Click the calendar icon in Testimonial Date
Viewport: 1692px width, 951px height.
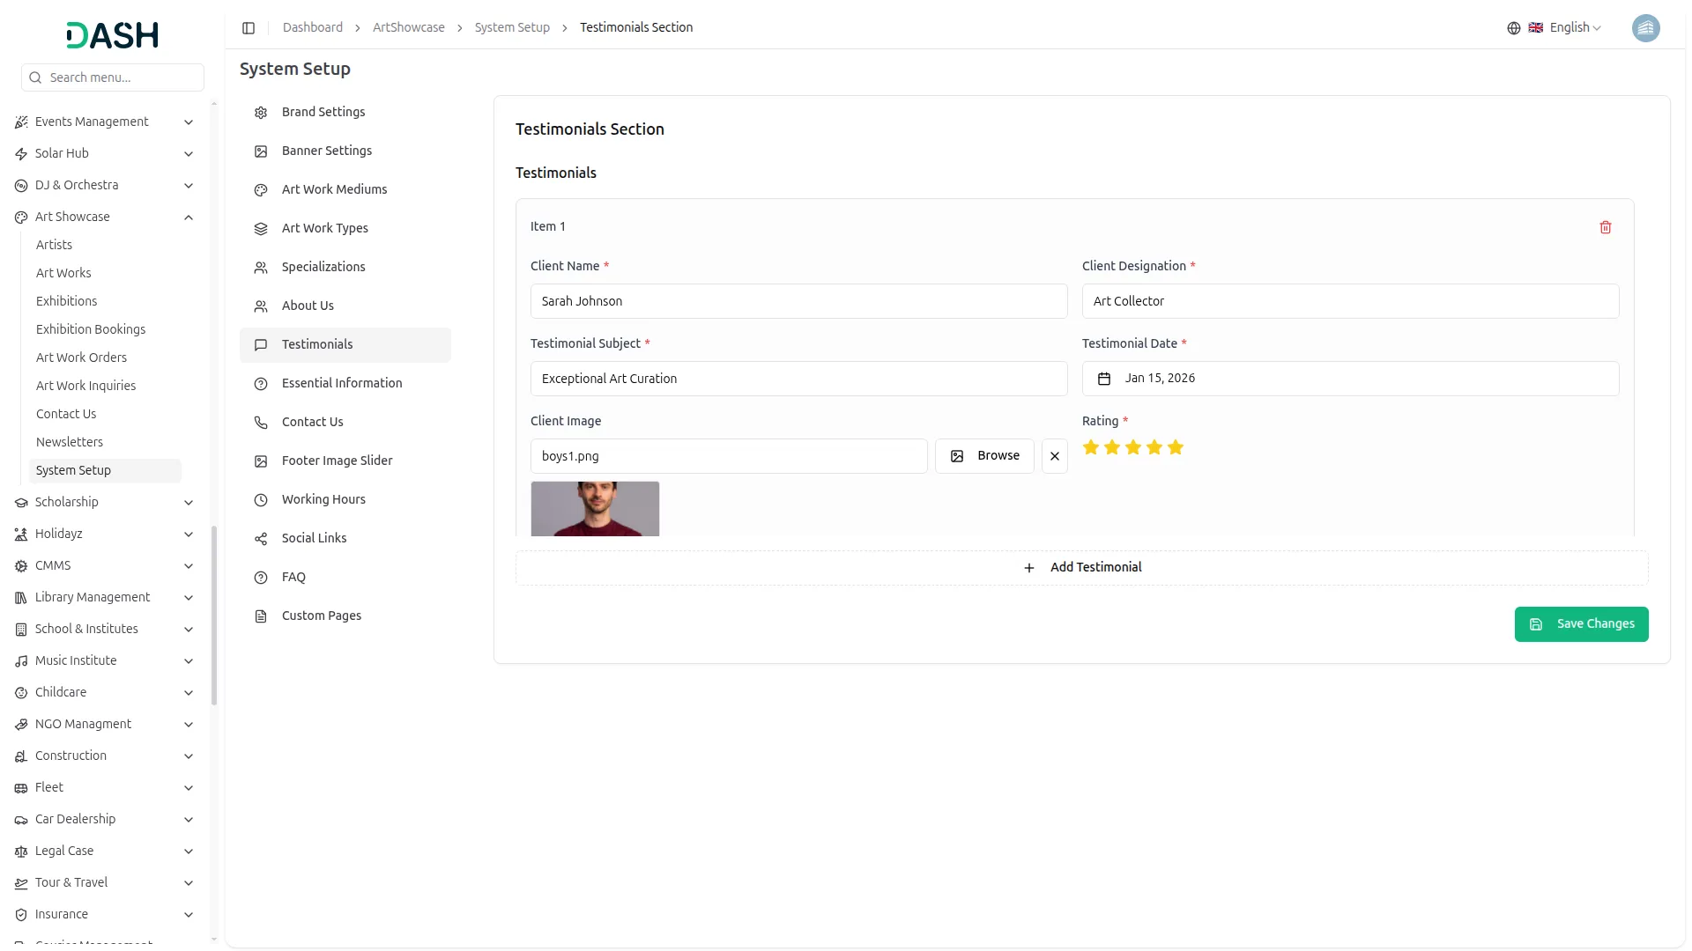click(x=1103, y=379)
